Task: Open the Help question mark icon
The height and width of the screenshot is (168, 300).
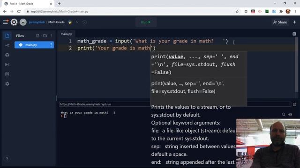Action: point(7,159)
